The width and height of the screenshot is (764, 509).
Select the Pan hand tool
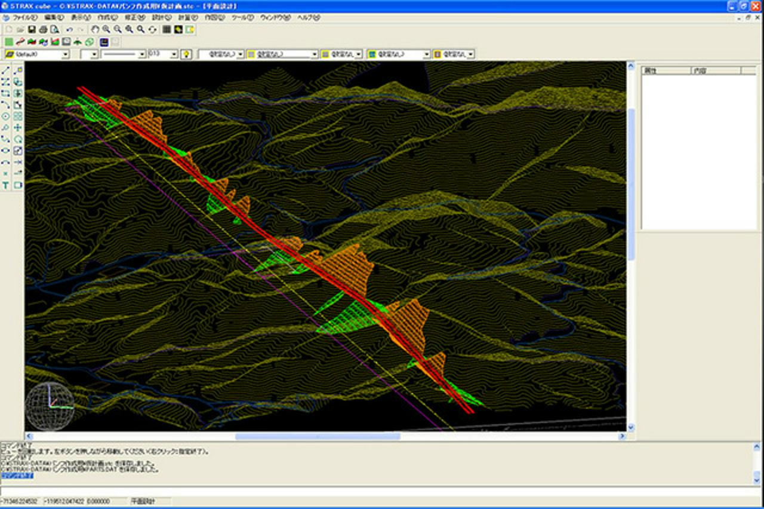tap(95, 29)
